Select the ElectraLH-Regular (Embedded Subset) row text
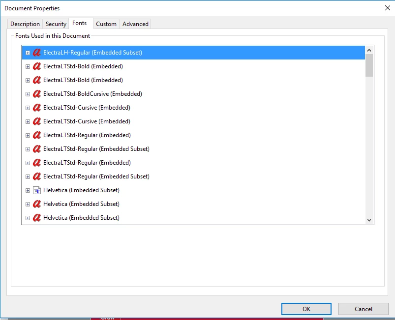Viewport: 395px width, 320px height. coord(92,53)
